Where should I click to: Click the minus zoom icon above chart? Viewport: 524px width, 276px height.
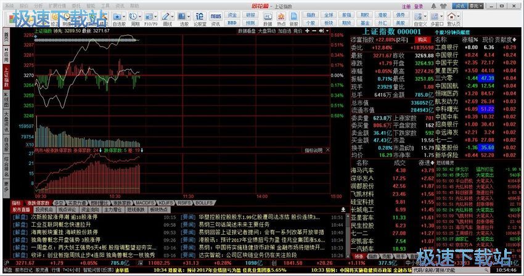tap(314, 31)
